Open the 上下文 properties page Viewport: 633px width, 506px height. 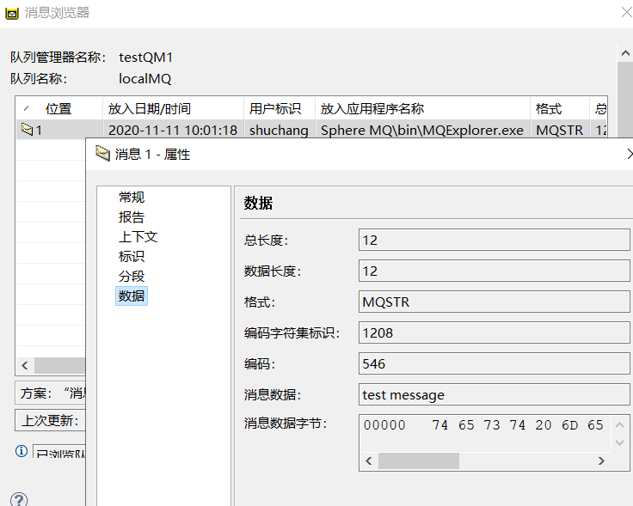tap(138, 236)
